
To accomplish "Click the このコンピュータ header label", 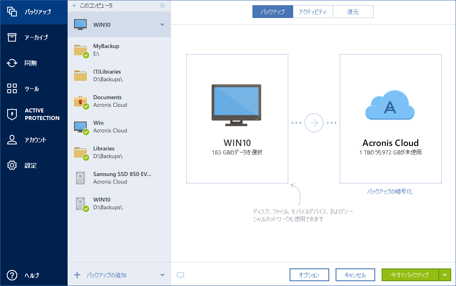I will (x=96, y=6).
